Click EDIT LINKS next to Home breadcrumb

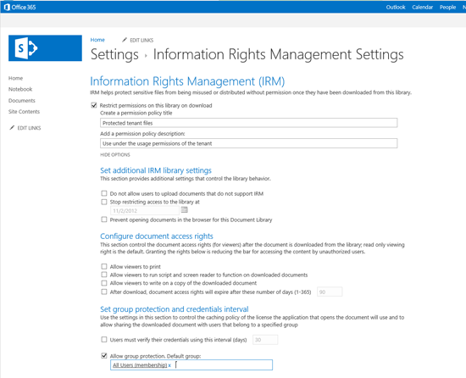(141, 40)
